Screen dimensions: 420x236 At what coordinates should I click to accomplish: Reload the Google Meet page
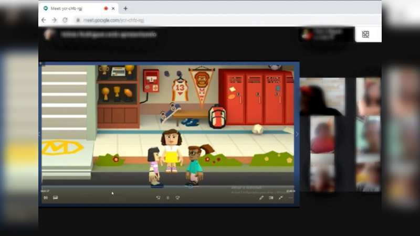pos(65,20)
